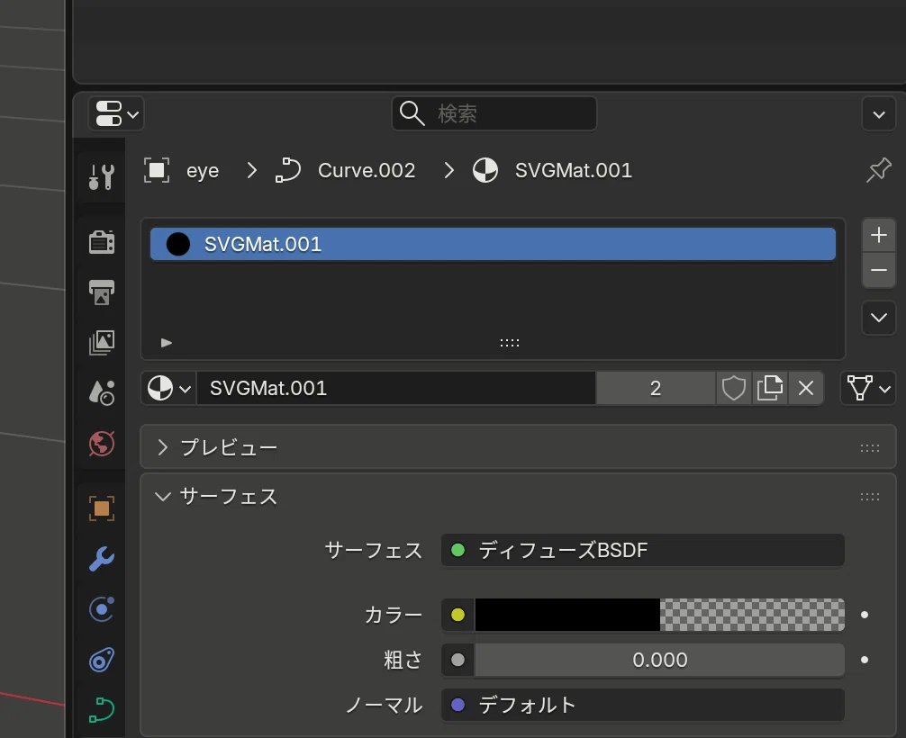Open the Object properties tab
The width and height of the screenshot is (906, 738).
[x=102, y=508]
